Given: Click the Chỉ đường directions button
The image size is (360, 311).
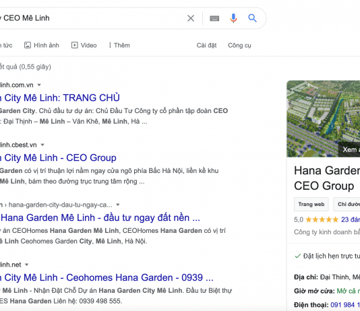Looking at the screenshot, I should (347, 204).
